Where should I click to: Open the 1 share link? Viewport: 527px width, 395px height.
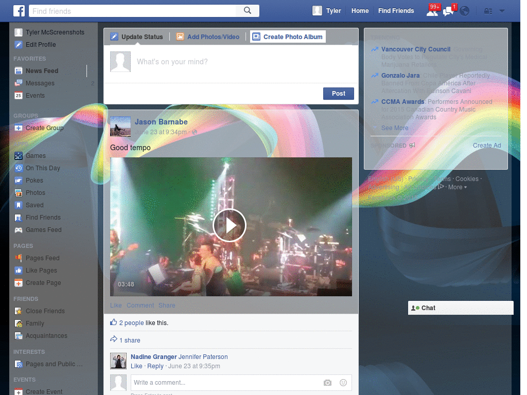(130, 340)
